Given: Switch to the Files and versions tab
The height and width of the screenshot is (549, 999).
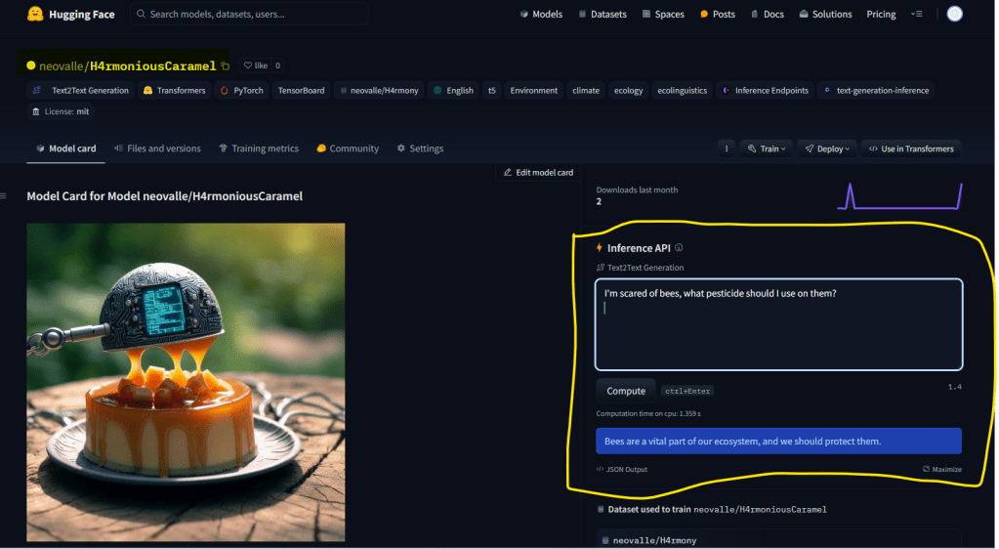Looking at the screenshot, I should tap(157, 148).
